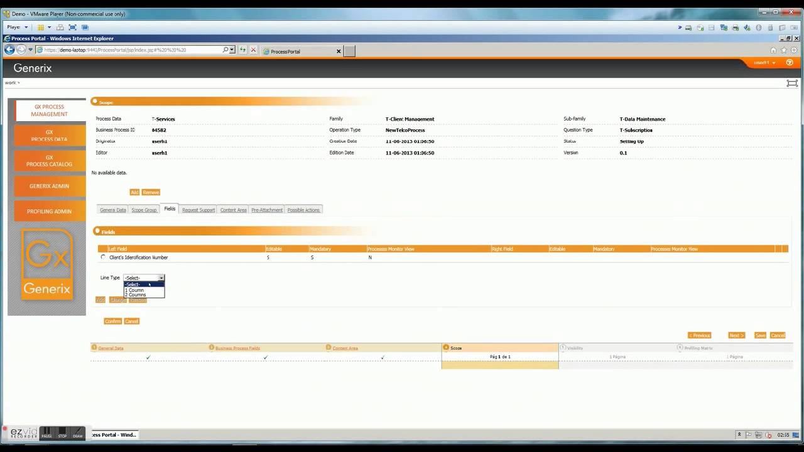804x452 pixels.
Task: Open the ezvid Draw tool
Action: click(x=78, y=433)
